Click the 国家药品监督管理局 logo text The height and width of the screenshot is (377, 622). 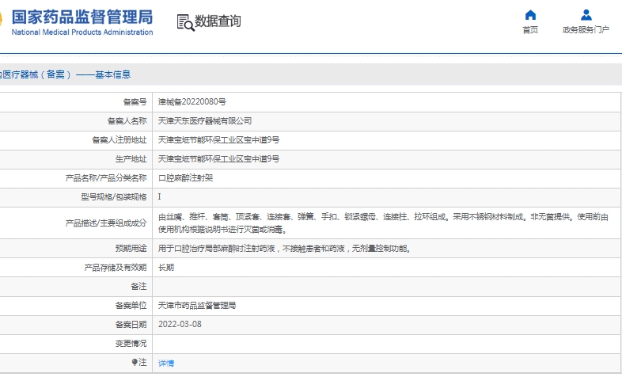click(82, 17)
